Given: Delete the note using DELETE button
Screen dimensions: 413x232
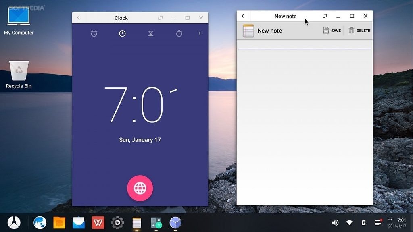Looking at the screenshot, I should click(x=359, y=31).
